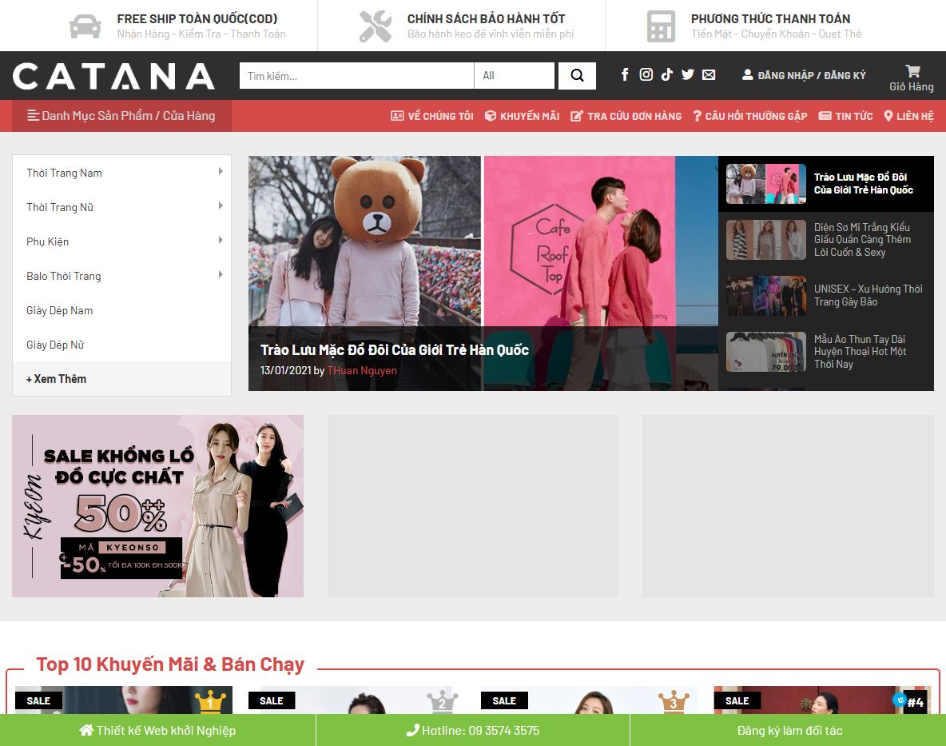Open the Về Chúng Tôi menu item
The image size is (946, 746).
432,116
